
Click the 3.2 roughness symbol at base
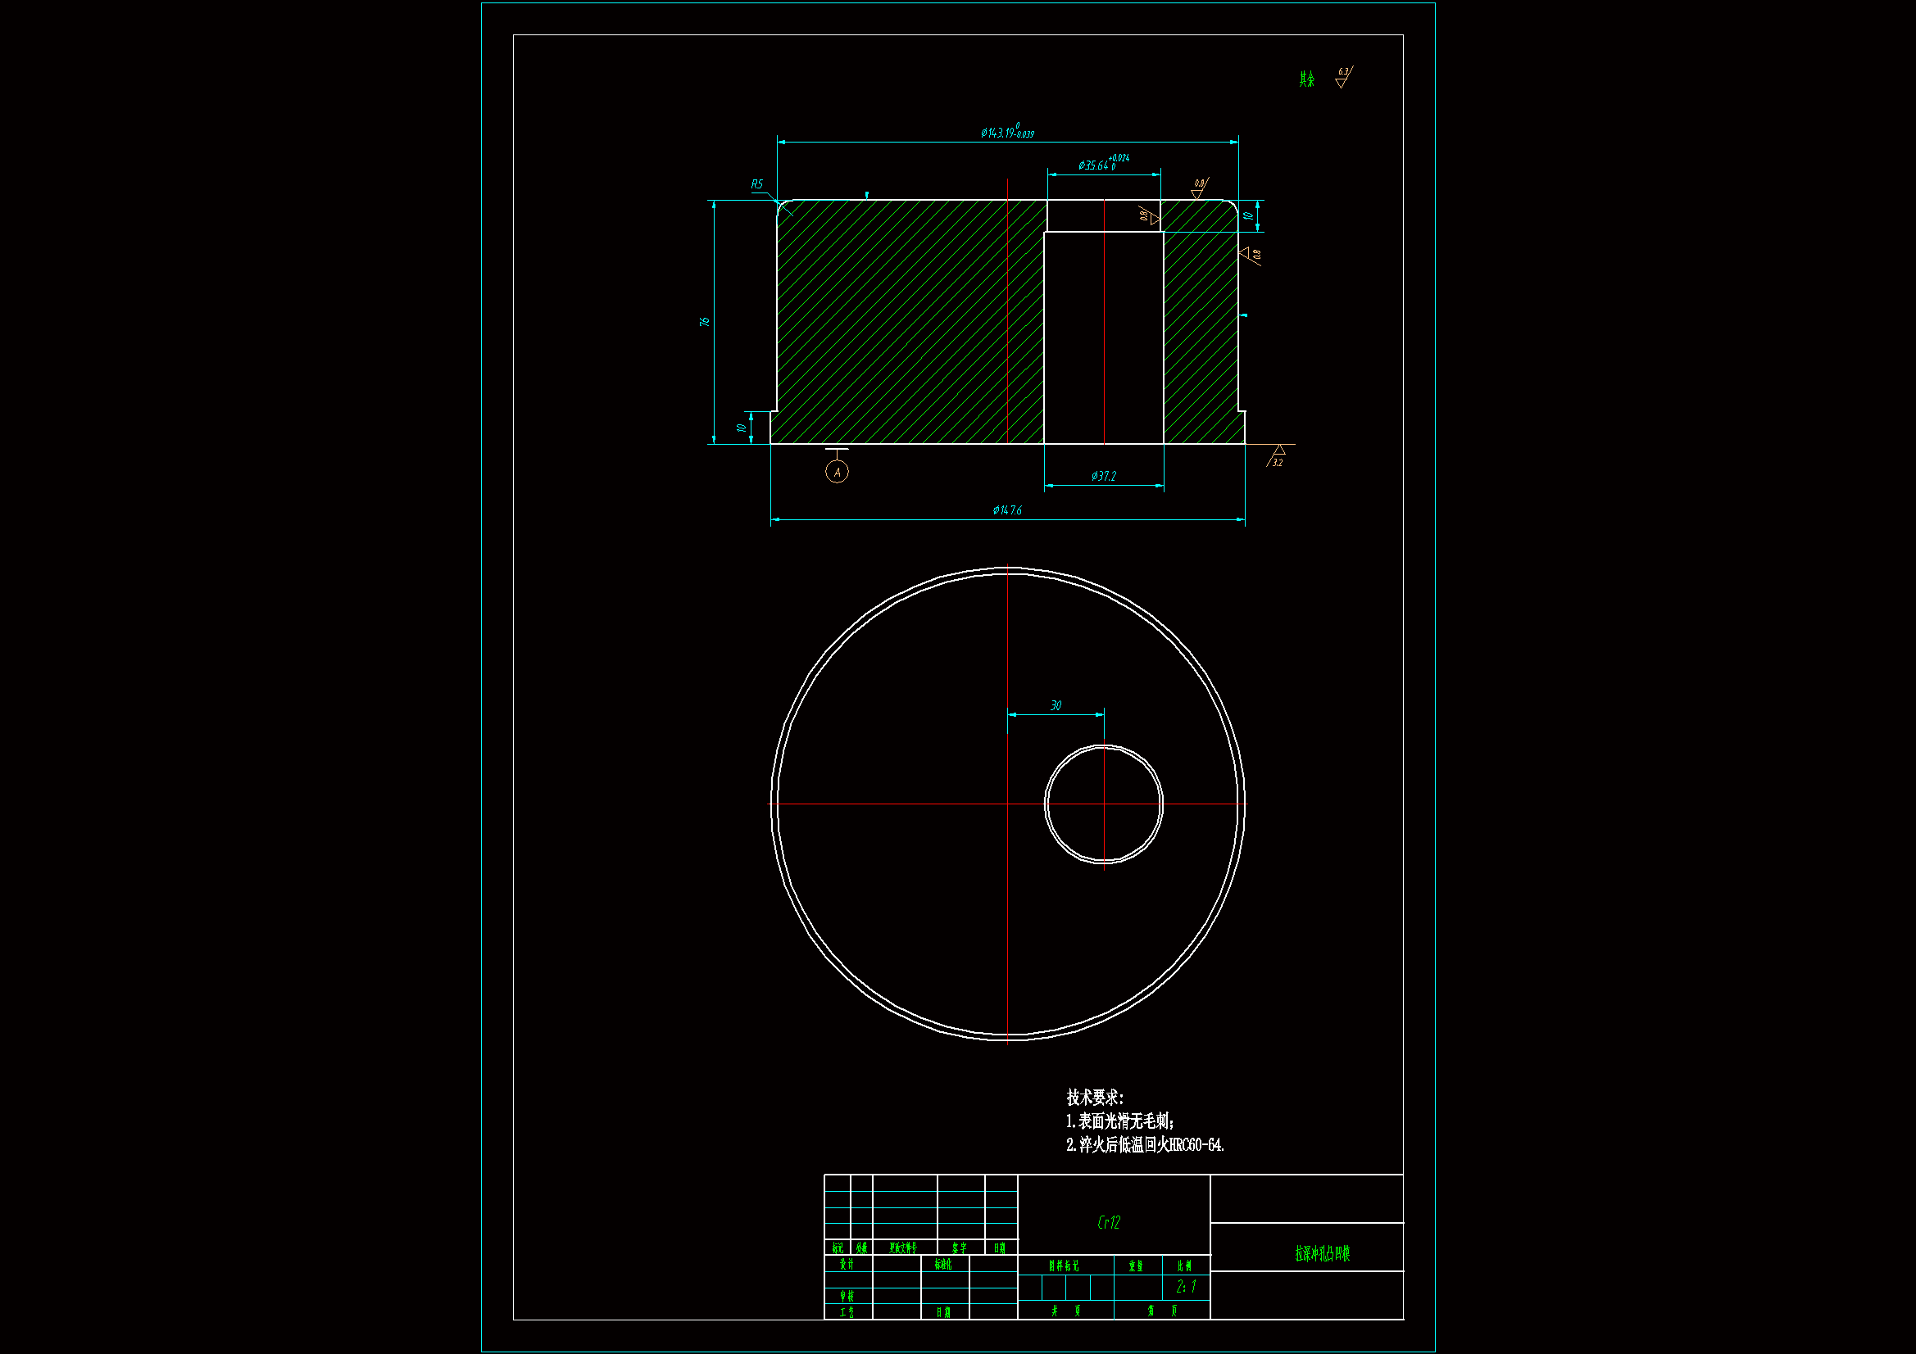pos(1278,456)
